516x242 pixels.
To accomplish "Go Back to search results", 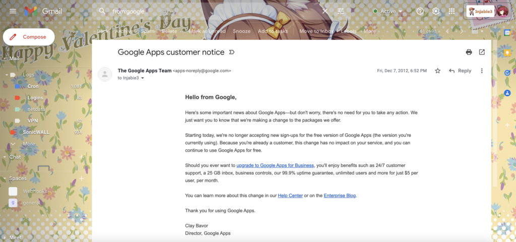I will click(x=102, y=31).
